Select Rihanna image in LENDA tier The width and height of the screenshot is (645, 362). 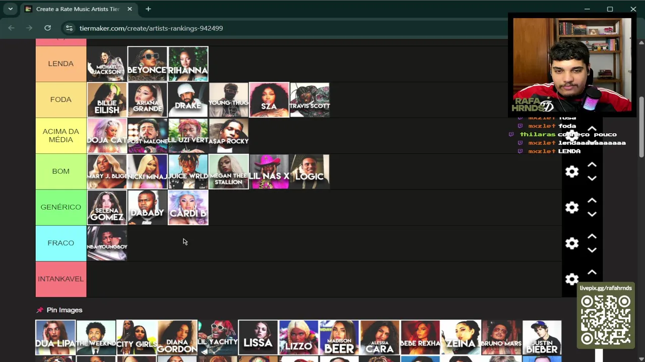[x=188, y=64]
